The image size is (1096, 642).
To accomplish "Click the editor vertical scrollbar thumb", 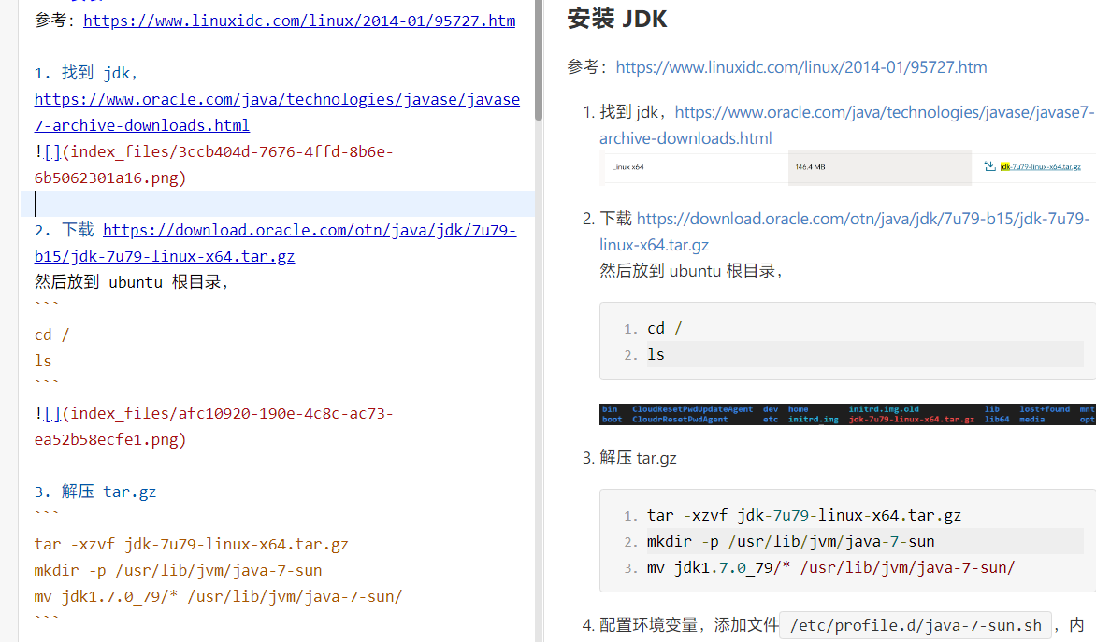I will (x=539, y=60).
